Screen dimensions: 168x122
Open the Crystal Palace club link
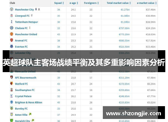(23, 96)
